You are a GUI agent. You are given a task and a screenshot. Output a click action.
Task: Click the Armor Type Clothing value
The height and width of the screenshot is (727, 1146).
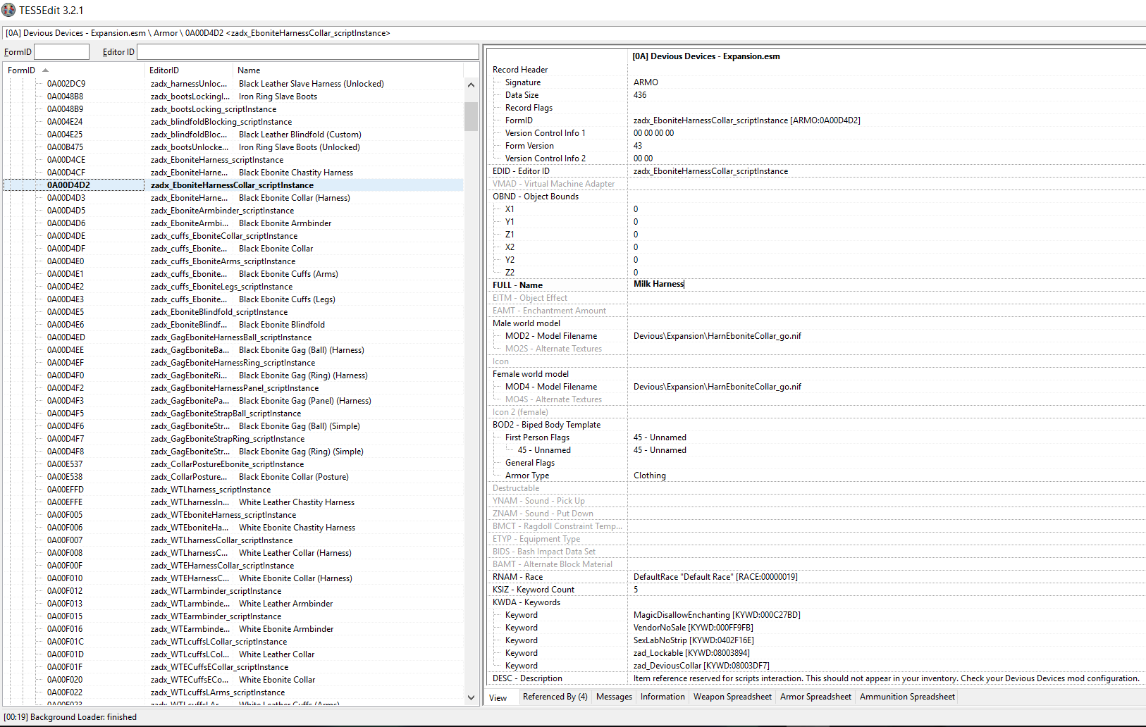tap(649, 476)
